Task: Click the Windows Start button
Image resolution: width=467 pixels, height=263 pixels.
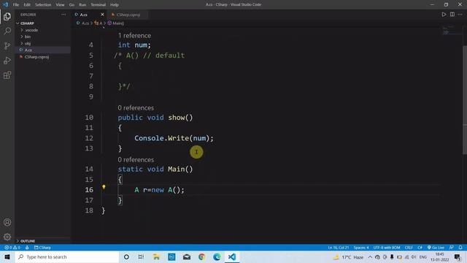Action: pyautogui.click(x=7, y=256)
